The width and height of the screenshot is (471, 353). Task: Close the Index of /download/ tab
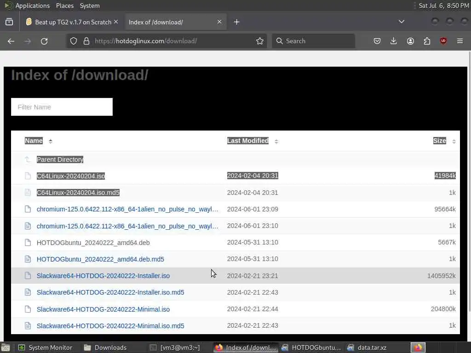tap(219, 22)
